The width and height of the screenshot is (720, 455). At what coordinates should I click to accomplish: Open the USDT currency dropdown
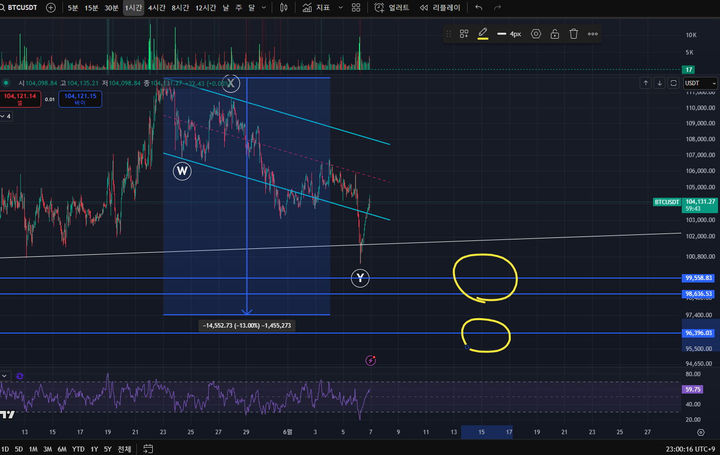point(700,83)
